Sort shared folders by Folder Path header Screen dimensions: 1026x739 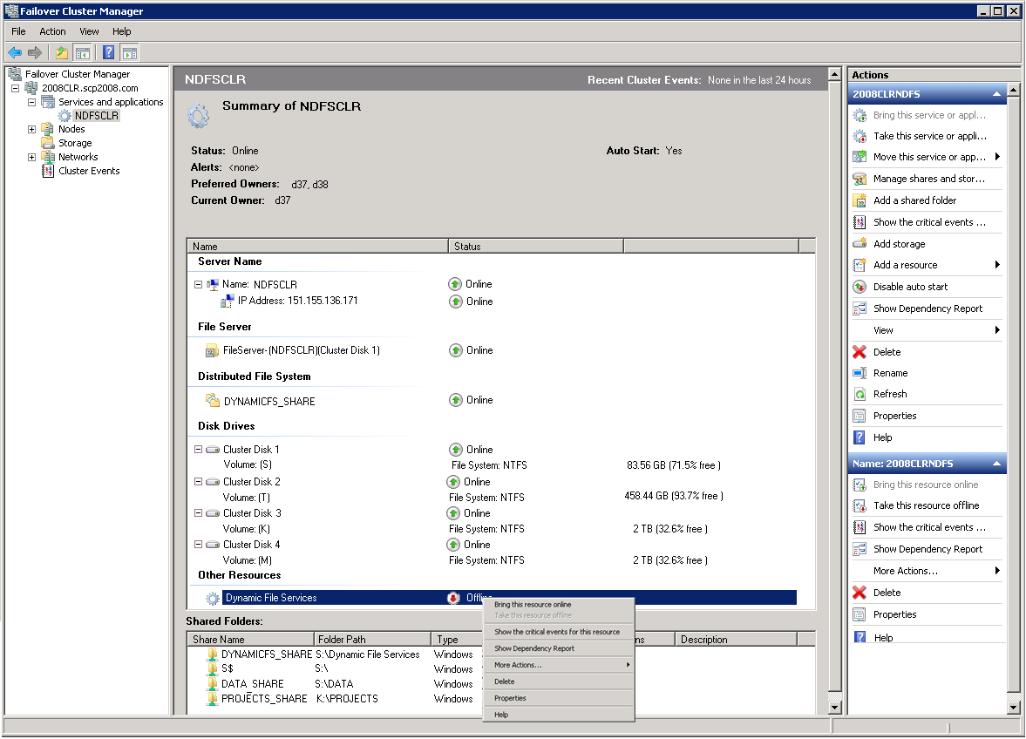(371, 640)
